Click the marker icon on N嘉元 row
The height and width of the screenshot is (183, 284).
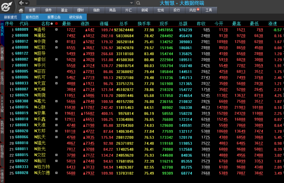point(56,101)
